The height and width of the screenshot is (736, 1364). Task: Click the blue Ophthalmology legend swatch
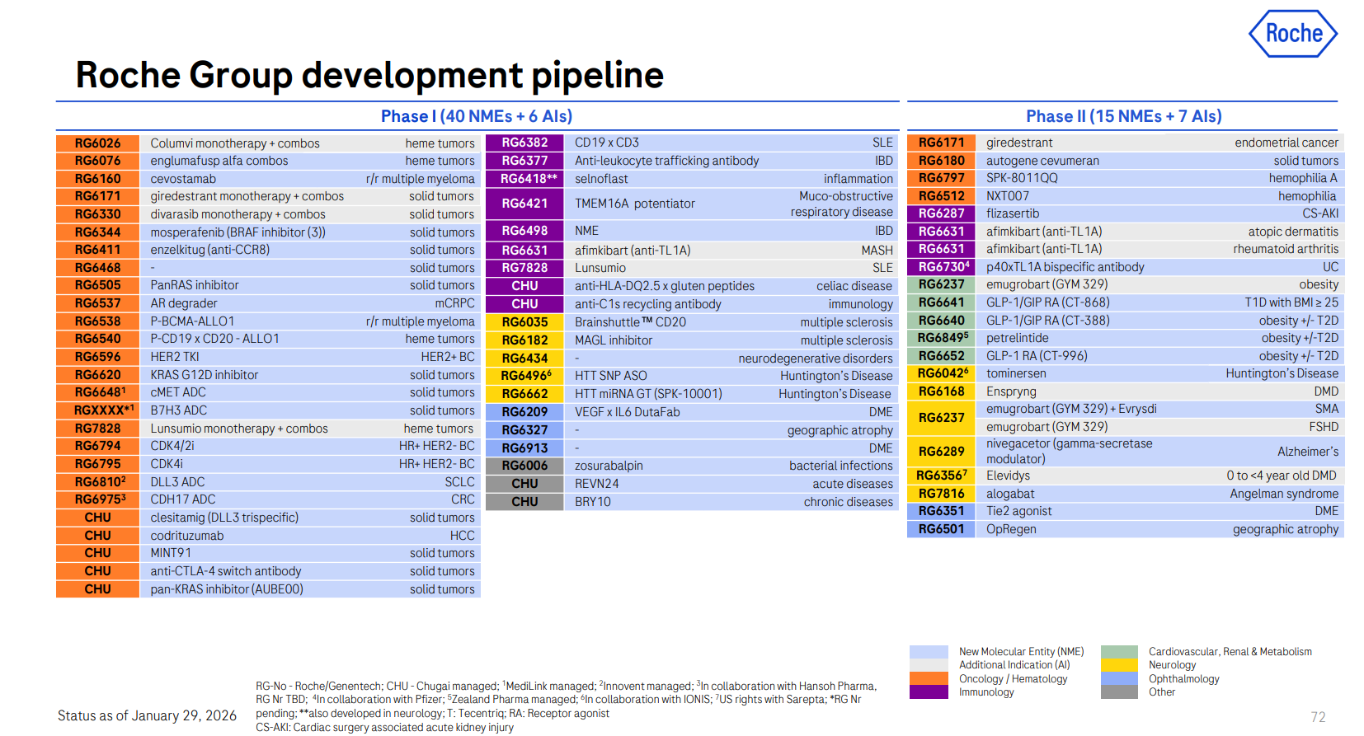pyautogui.click(x=1119, y=679)
